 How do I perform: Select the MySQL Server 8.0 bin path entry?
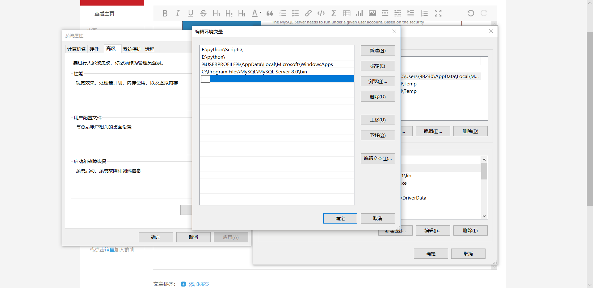click(254, 72)
